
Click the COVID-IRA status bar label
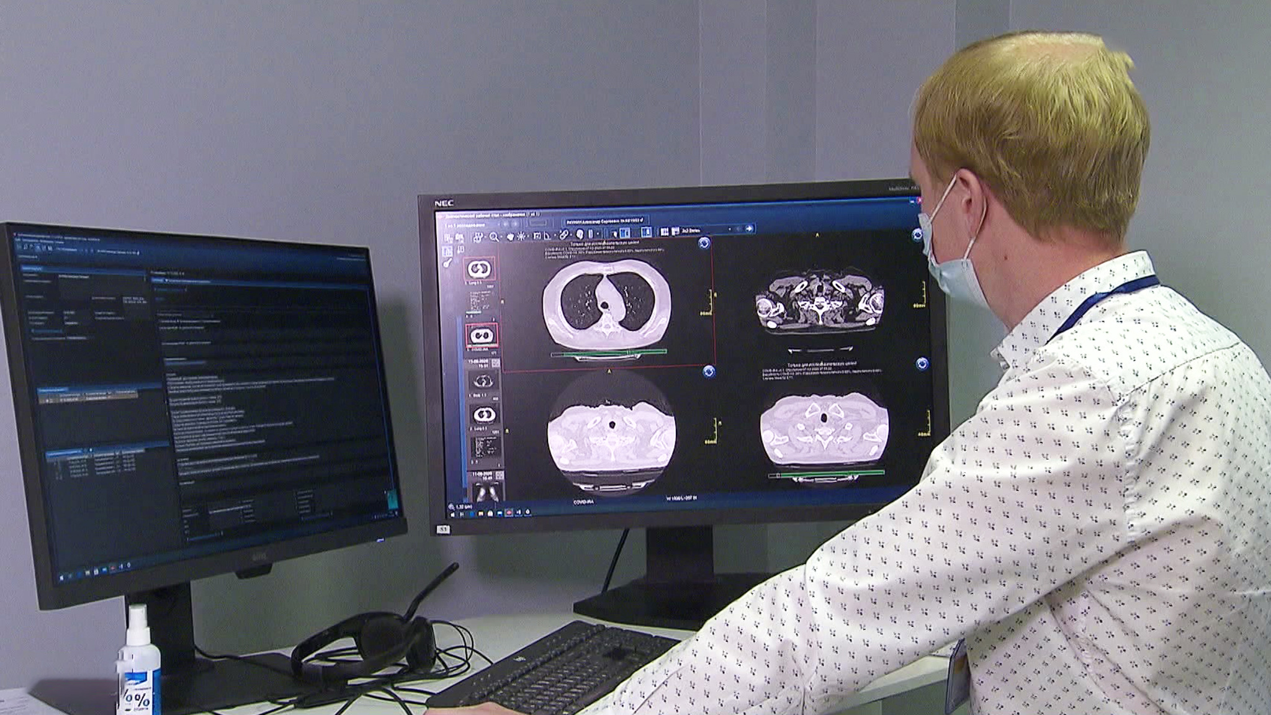(583, 501)
